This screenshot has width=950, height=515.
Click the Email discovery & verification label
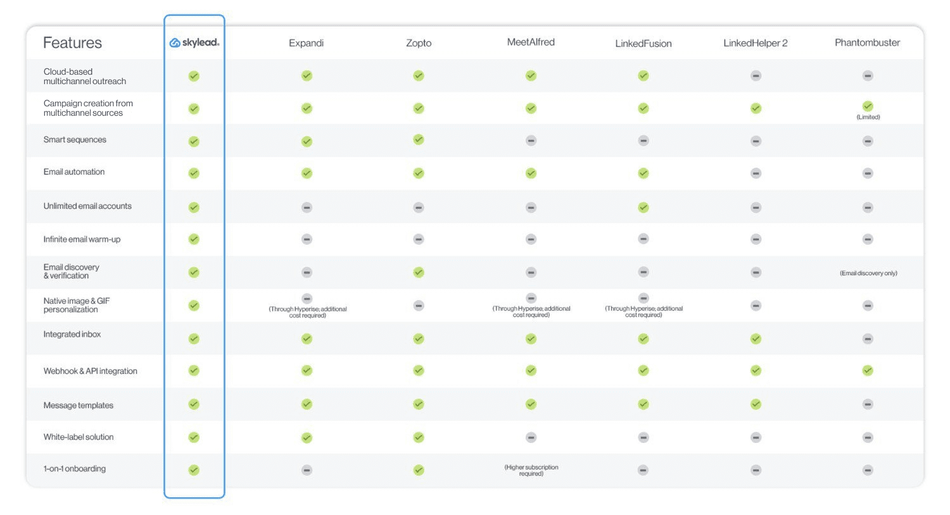coord(71,271)
